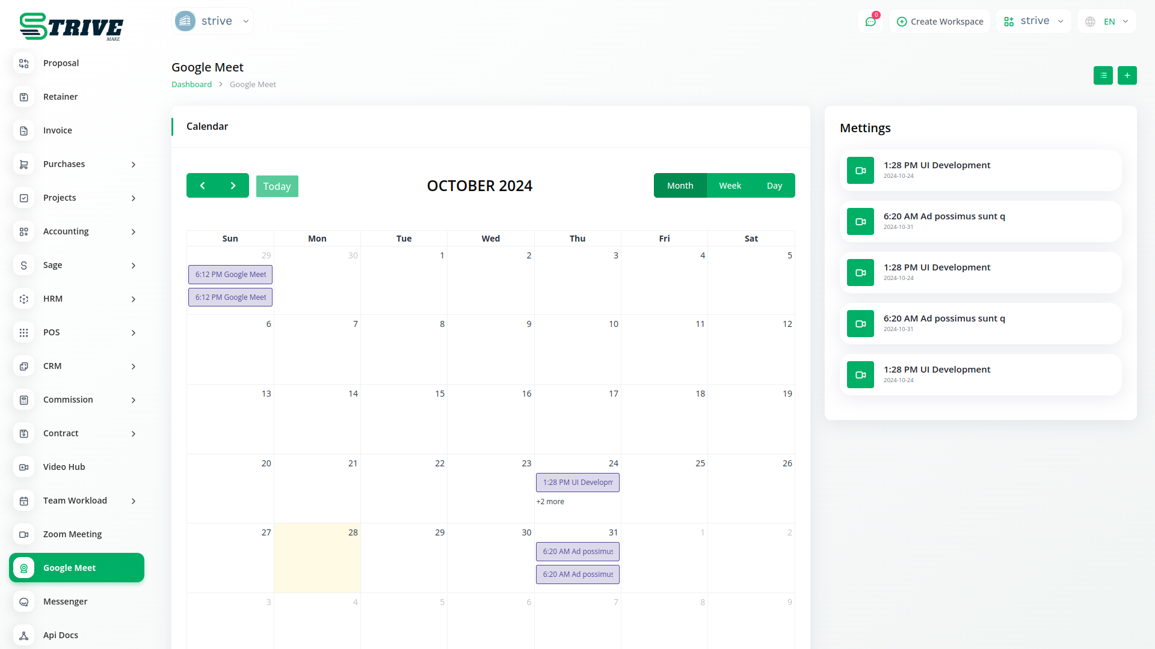The width and height of the screenshot is (1155, 649).
Task: Switch calendar to Month view
Action: click(680, 186)
